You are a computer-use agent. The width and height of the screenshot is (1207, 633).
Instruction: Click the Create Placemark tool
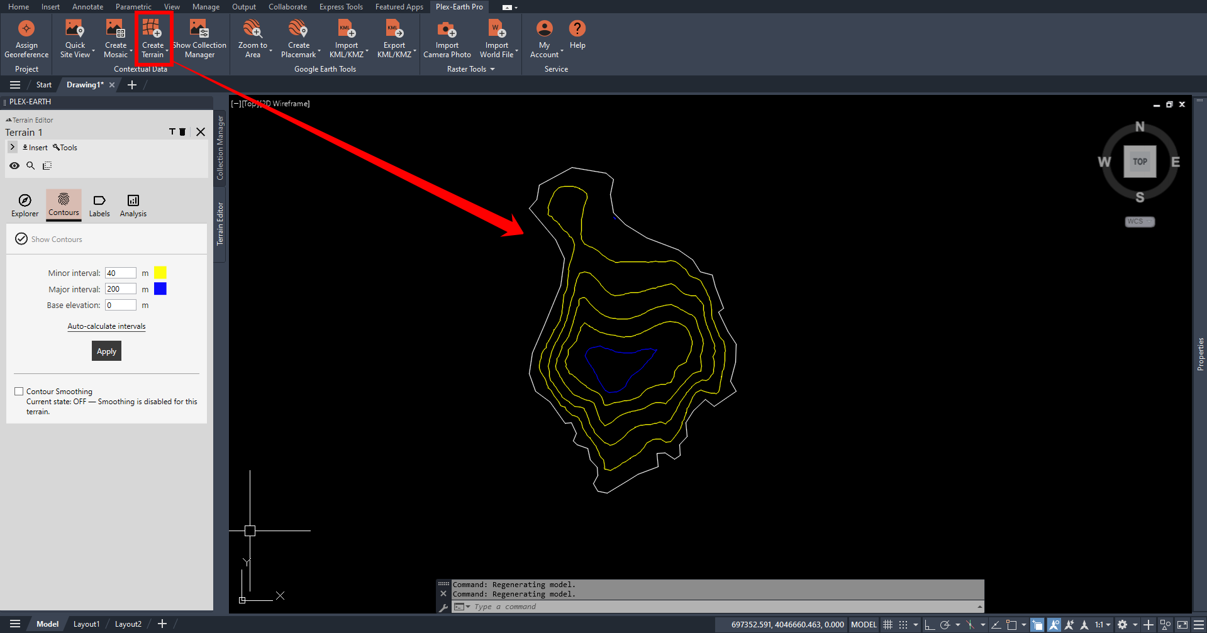(x=298, y=30)
